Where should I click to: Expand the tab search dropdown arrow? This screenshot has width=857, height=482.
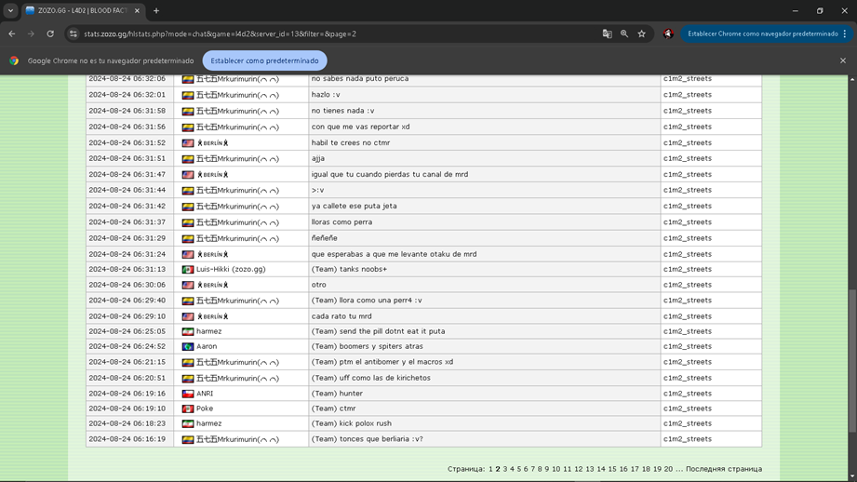(x=10, y=11)
